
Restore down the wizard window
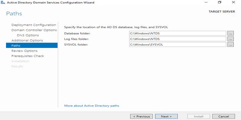click(x=220, y=2)
